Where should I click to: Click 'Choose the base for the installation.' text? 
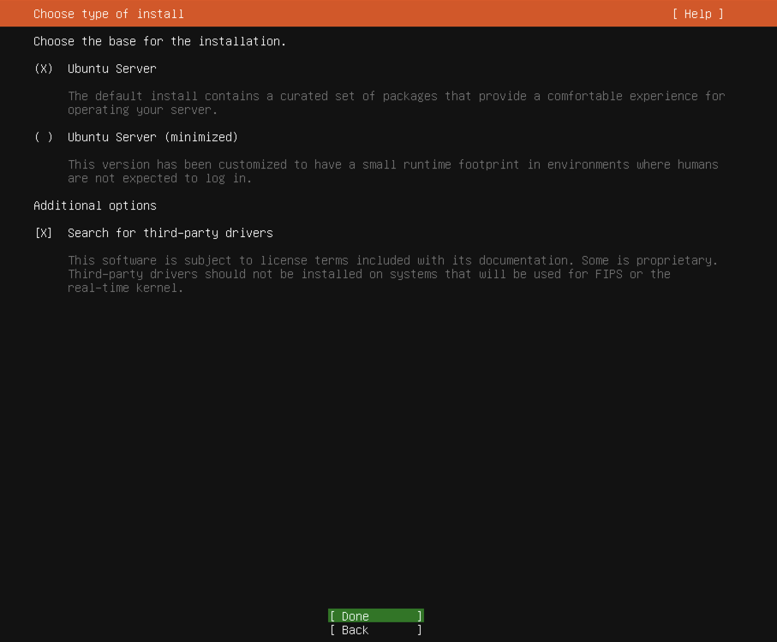[159, 42]
